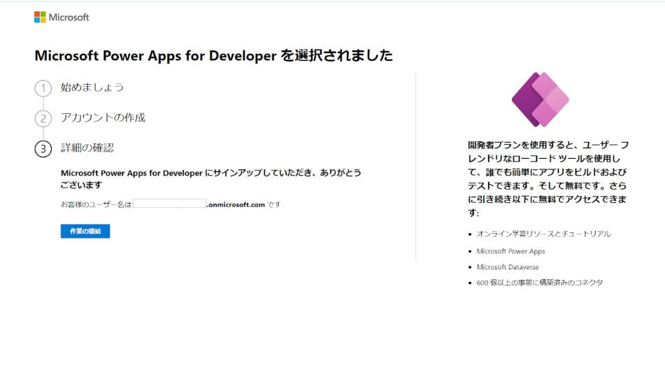Select the 始めましょう step label

92,87
